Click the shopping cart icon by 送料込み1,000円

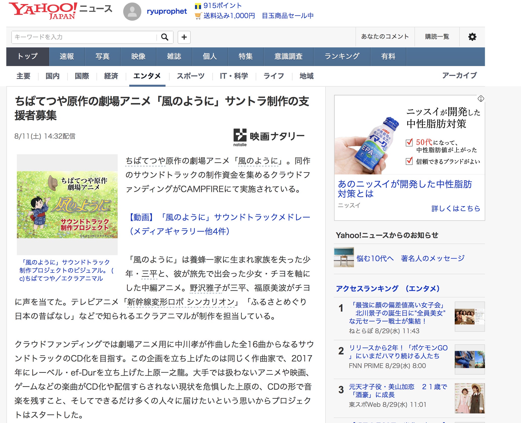[198, 16]
